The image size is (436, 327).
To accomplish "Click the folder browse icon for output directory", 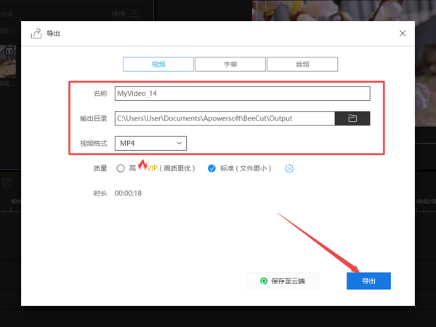I will [x=352, y=118].
